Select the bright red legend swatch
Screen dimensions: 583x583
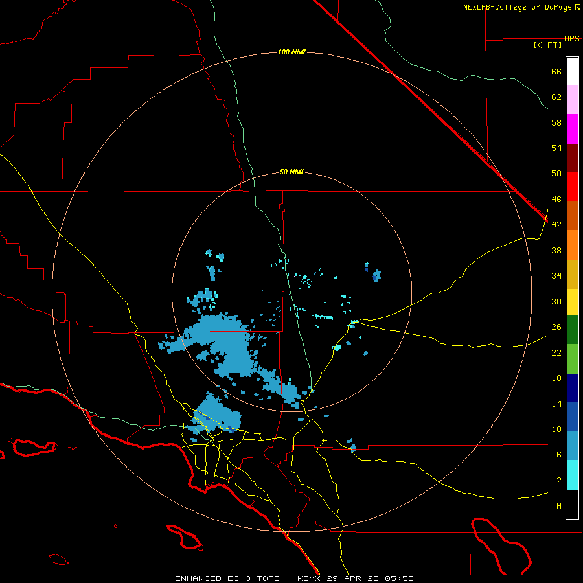pos(572,187)
